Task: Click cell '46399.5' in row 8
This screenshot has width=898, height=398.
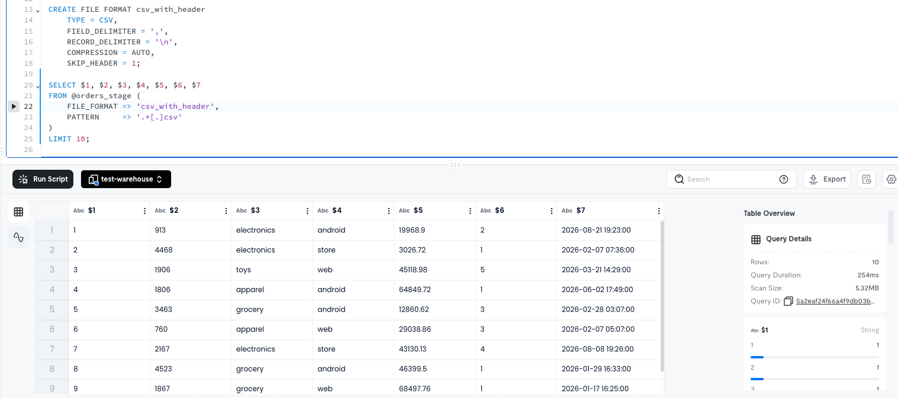Action: point(434,369)
